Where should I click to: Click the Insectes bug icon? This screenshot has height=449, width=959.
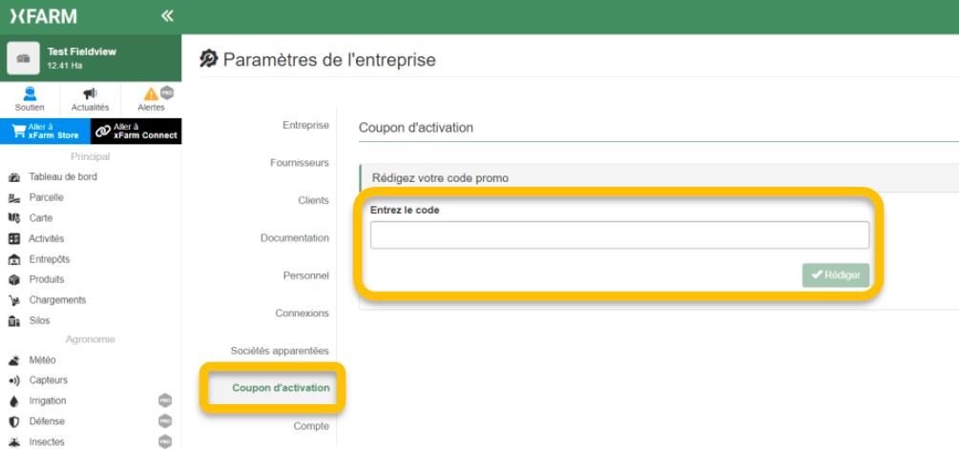click(14, 441)
